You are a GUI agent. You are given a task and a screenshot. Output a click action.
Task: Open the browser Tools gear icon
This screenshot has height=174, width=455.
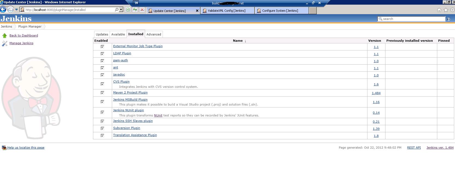click(452, 10)
